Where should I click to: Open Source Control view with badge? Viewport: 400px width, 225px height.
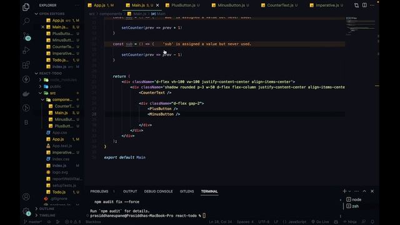point(26,36)
